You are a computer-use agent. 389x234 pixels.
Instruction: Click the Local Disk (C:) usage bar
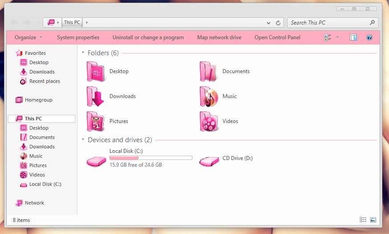151,158
